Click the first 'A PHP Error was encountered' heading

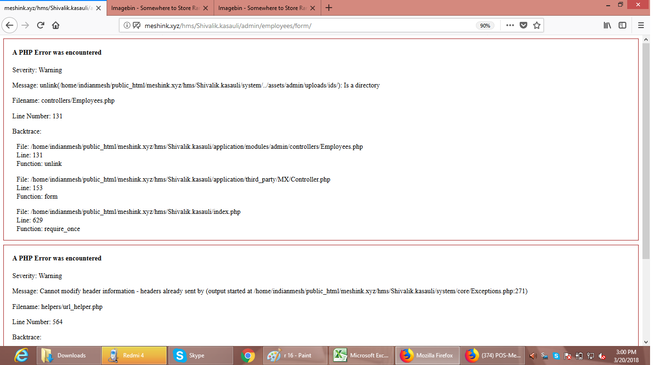pos(57,53)
